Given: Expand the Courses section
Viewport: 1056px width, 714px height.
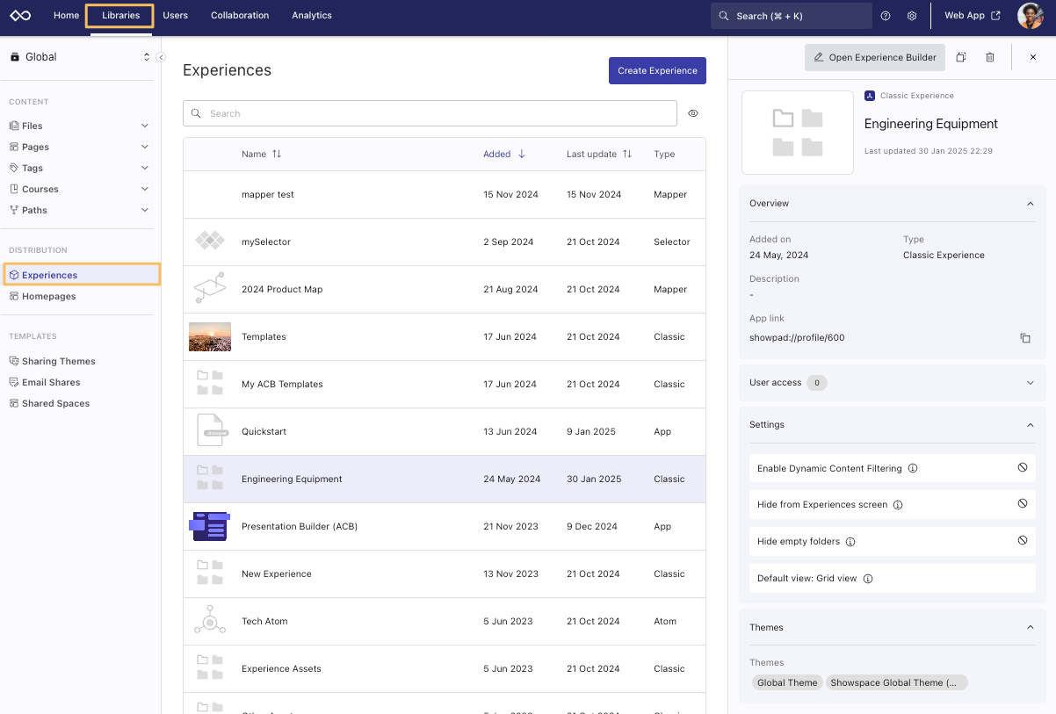Looking at the screenshot, I should (145, 189).
